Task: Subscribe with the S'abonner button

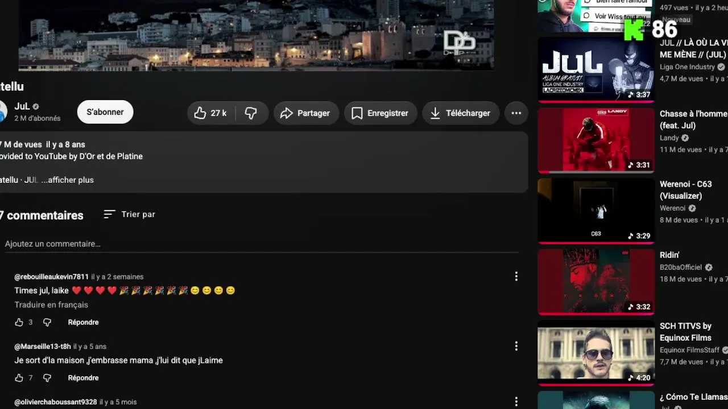Action: (x=105, y=112)
